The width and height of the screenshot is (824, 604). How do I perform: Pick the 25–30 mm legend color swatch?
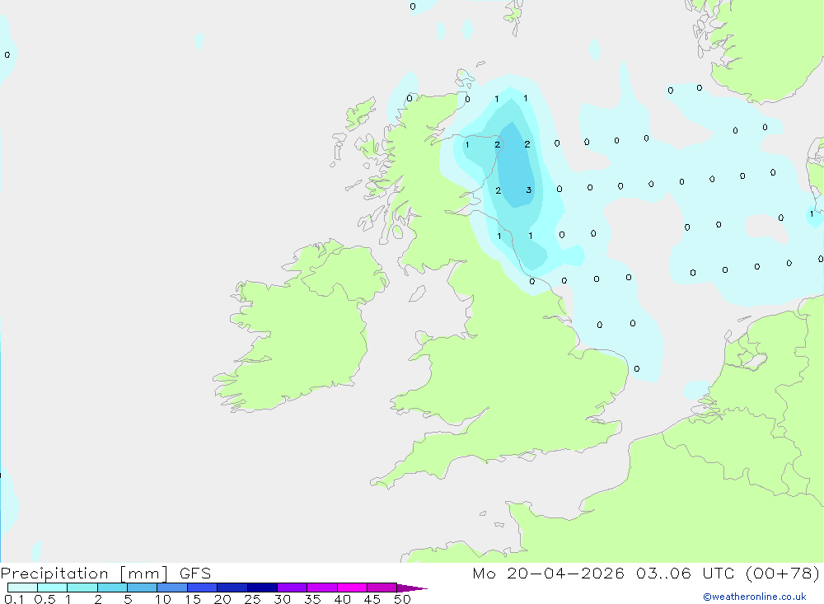tap(262, 588)
